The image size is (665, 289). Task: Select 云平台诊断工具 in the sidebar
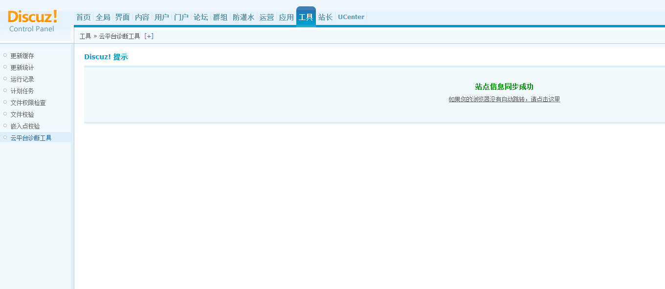[31, 138]
